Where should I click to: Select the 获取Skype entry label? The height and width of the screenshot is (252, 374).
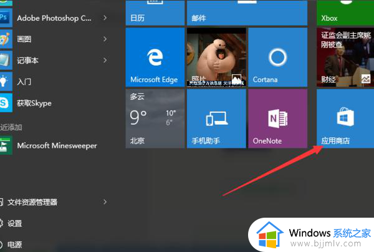point(34,103)
